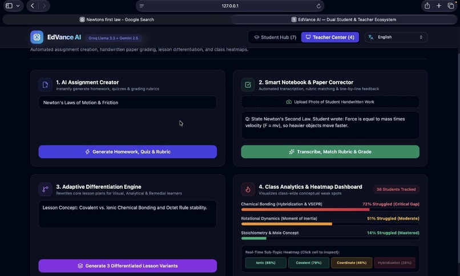Click the Smart Notebook checkmark icon
The width and height of the screenshot is (460, 276).
pos(248,85)
